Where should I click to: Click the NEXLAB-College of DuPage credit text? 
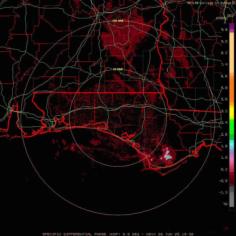click(209, 3)
